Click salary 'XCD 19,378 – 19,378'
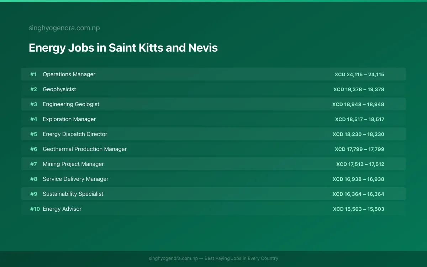427x267 pixels. 359,89
